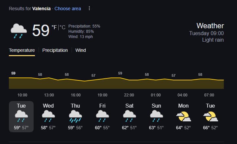Switch units to Celsius
This screenshot has width=237, height=144.
63,27
